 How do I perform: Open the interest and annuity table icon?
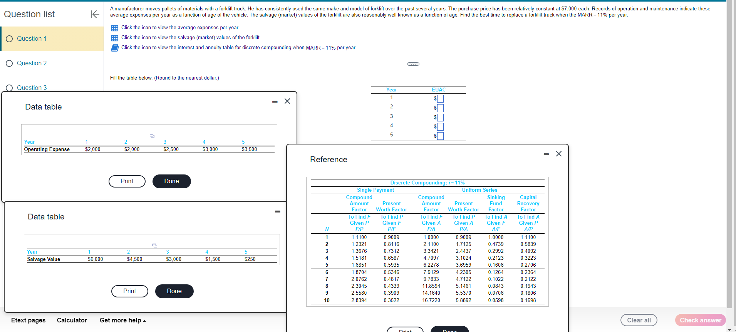[114, 48]
